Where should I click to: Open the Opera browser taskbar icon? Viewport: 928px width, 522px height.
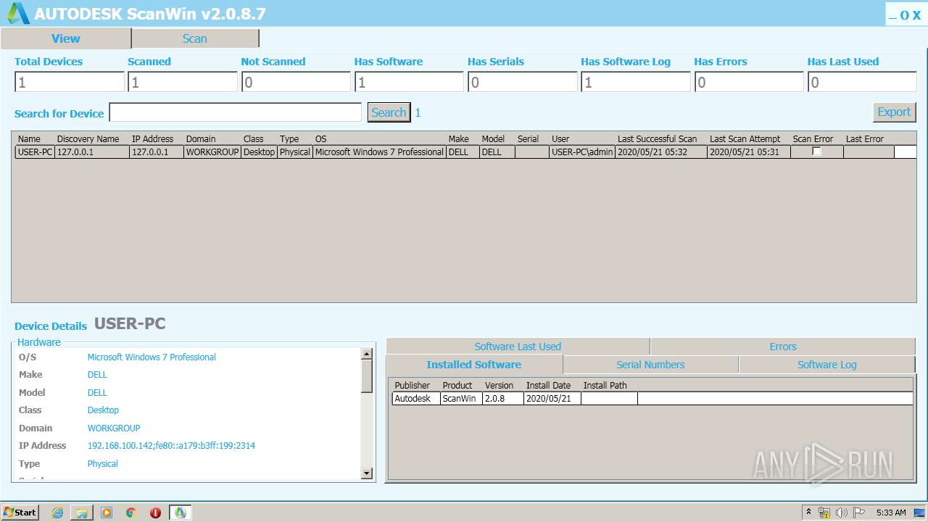click(x=155, y=513)
